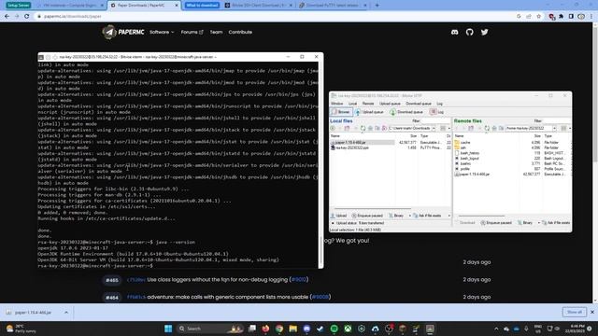This screenshot has width=598, height=336.
Task: Click Enqueue paused in remote pane
Action: pyautogui.click(x=496, y=222)
